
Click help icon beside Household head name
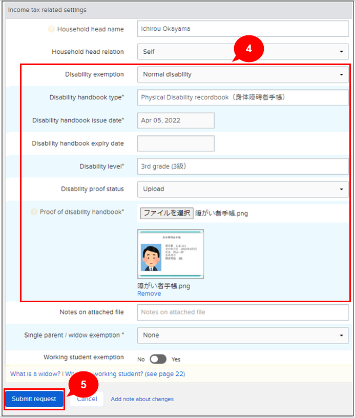51,29
